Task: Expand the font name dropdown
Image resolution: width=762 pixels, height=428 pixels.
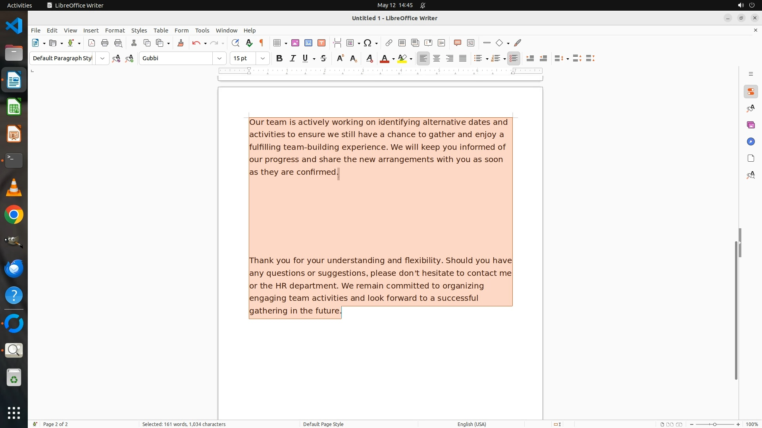Action: (219, 59)
